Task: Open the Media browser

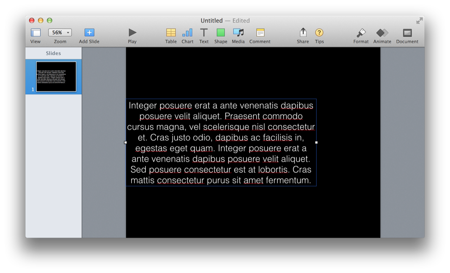Action: point(238,33)
